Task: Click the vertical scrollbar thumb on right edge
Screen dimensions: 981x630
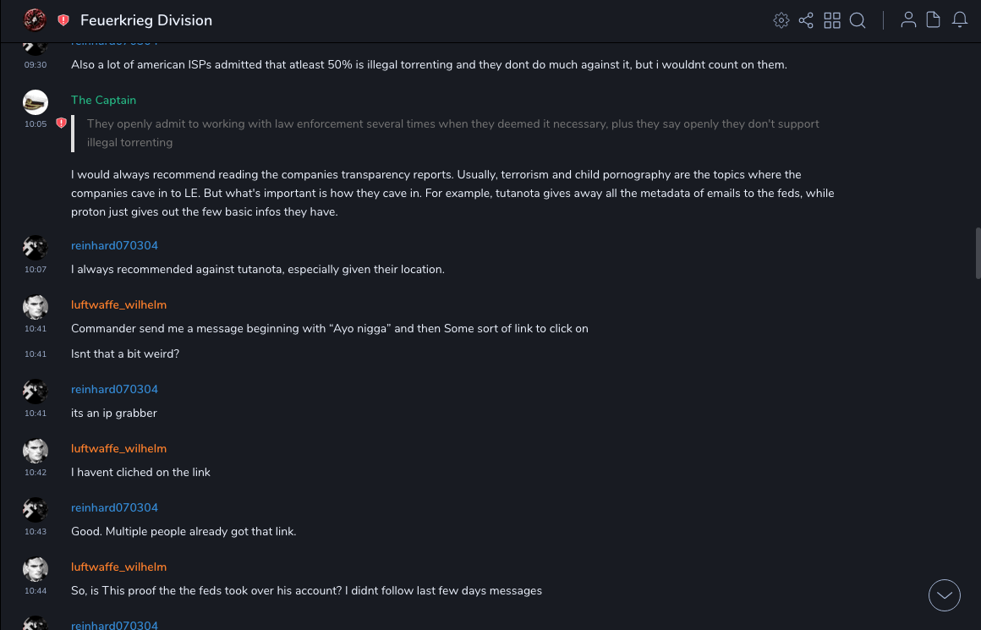Action: tap(978, 253)
